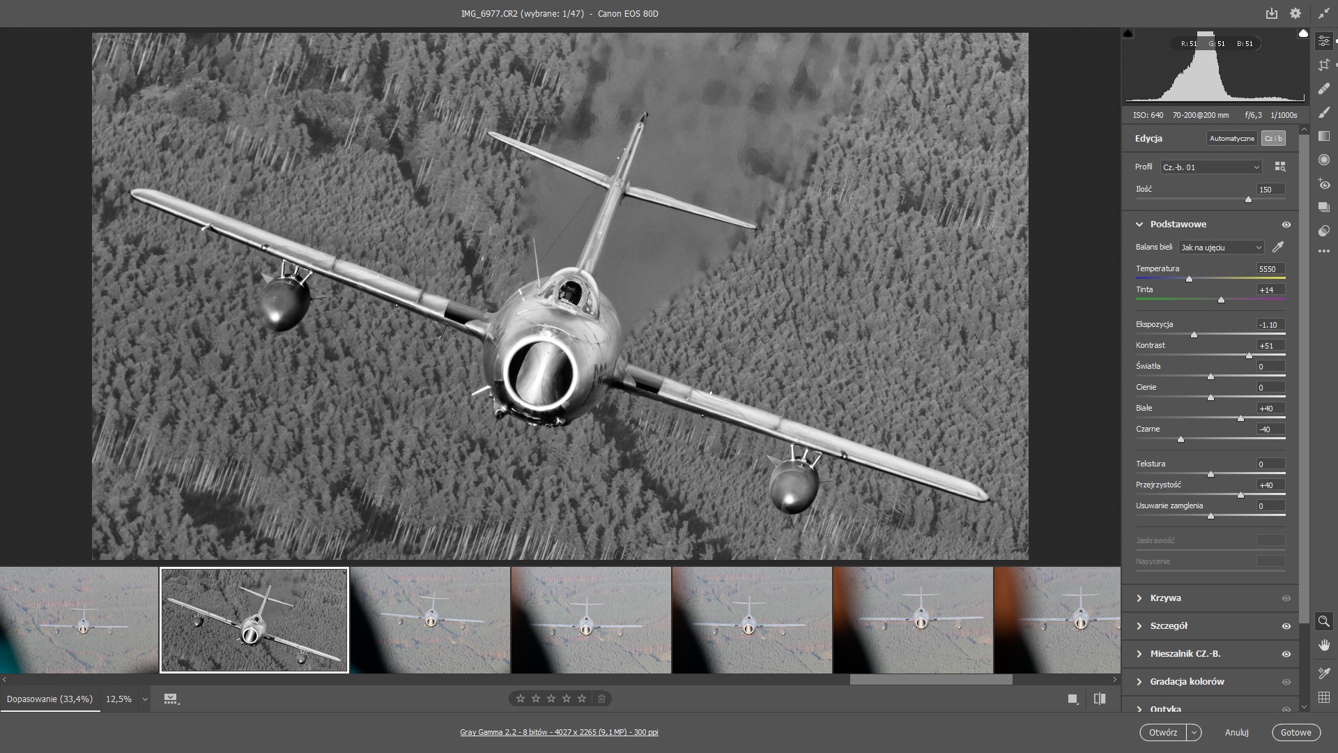Select the Radial filter tool
Screen dimensions: 1338x753
click(x=1323, y=160)
